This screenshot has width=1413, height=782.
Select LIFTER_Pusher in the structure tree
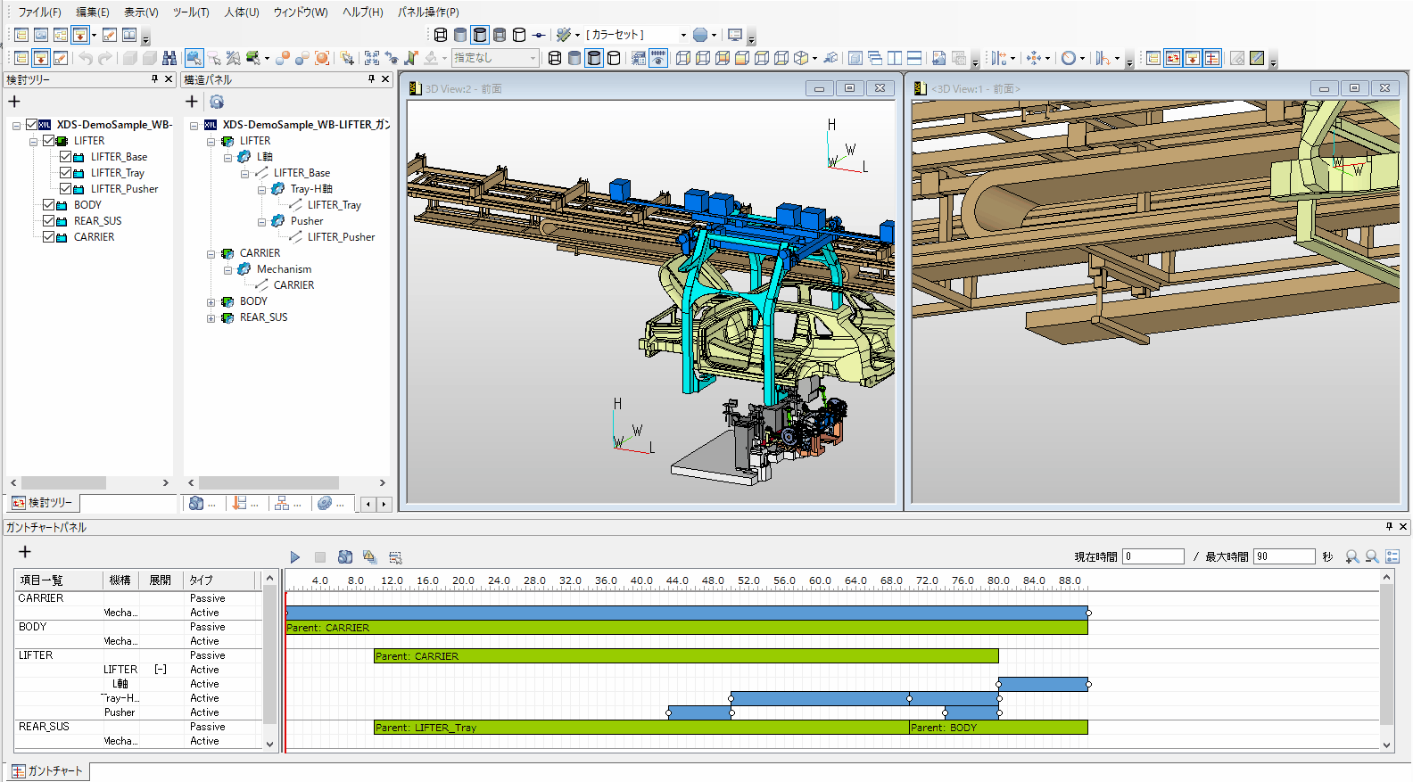click(341, 237)
